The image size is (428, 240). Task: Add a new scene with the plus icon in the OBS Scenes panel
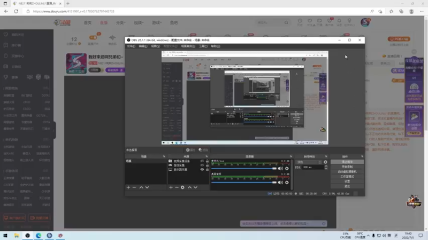128,188
